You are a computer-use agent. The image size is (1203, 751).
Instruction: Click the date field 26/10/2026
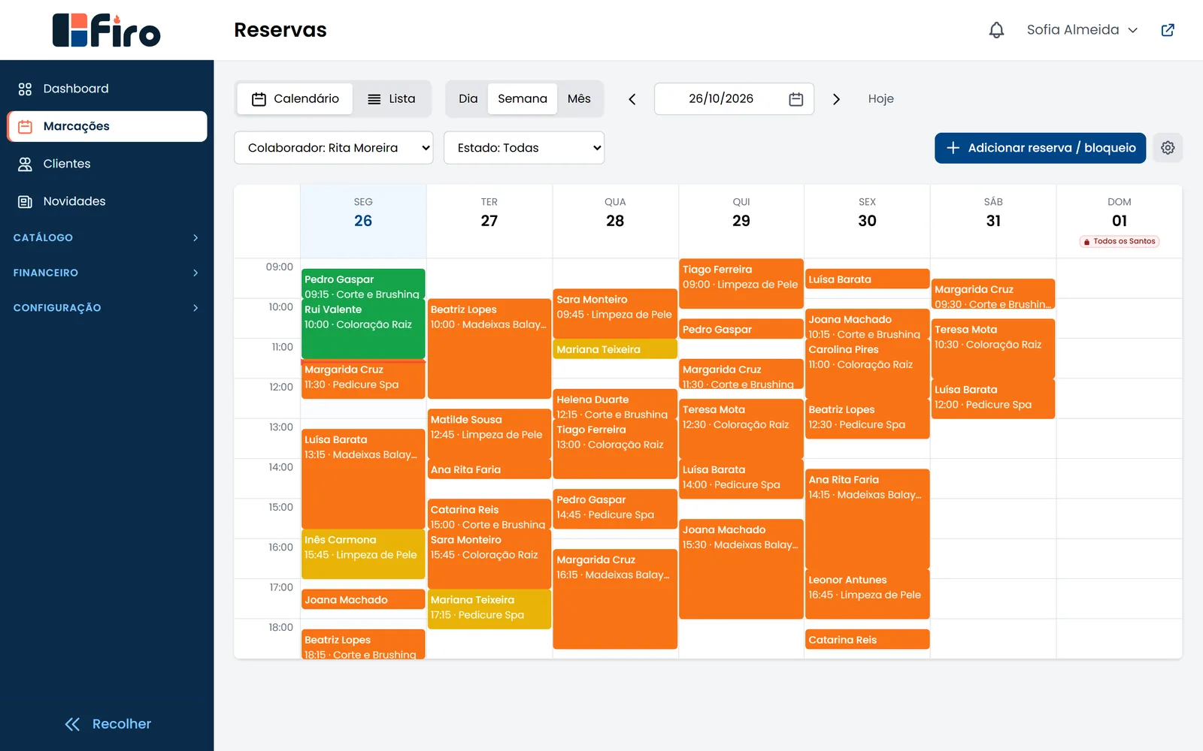[734, 99]
